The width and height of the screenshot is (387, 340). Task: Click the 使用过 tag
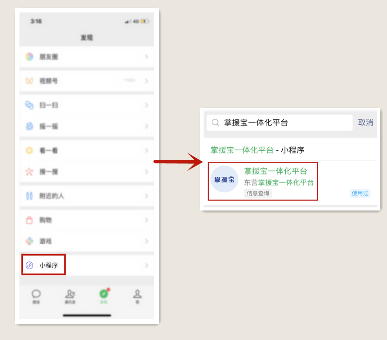click(360, 193)
